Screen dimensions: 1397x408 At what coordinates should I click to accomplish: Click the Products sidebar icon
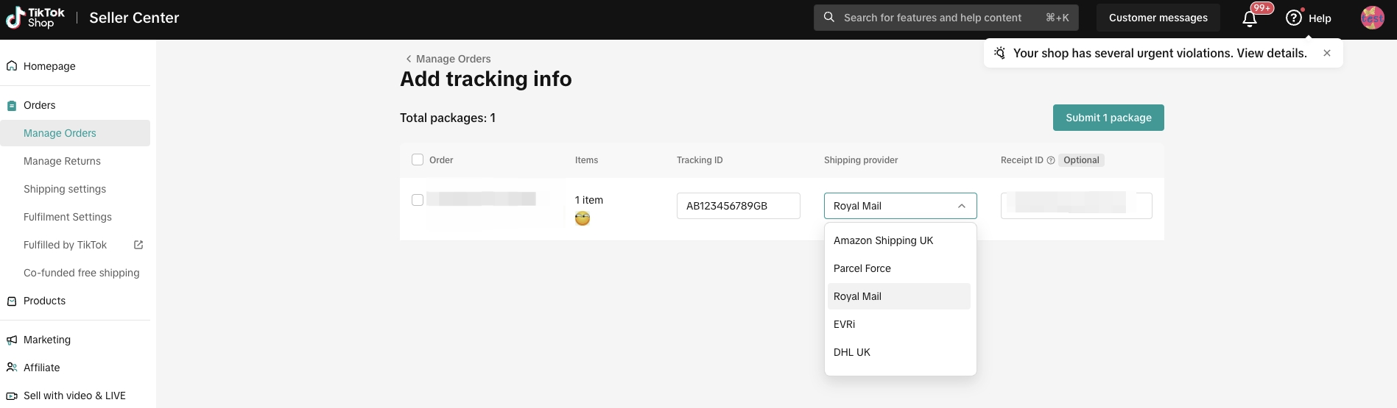pos(12,301)
